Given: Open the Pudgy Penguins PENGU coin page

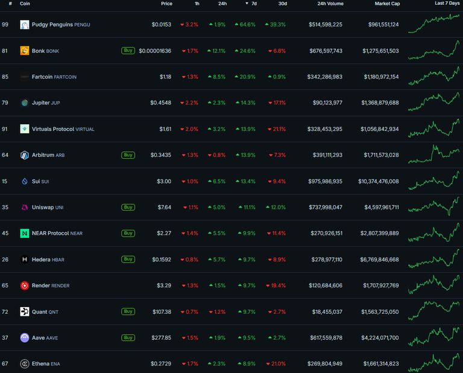Looking at the screenshot, I should [x=61, y=25].
